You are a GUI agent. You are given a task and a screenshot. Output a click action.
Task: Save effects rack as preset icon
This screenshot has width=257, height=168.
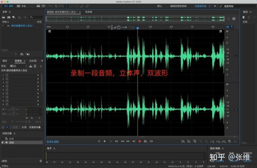[x=30, y=66]
